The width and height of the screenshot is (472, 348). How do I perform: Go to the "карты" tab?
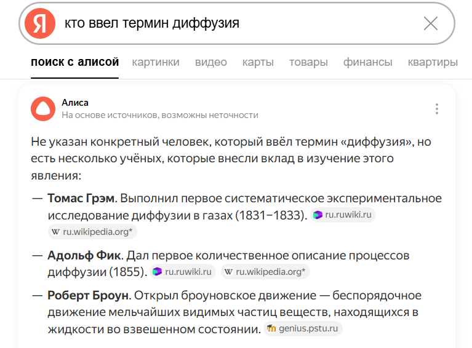click(x=258, y=62)
